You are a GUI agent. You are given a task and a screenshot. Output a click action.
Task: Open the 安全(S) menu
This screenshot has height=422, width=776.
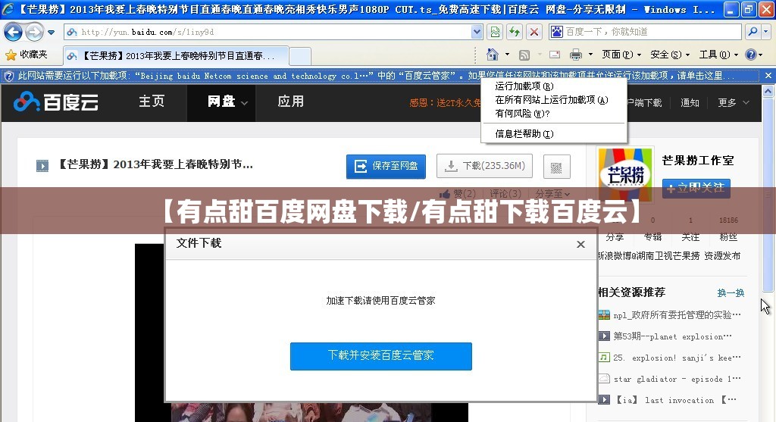click(x=670, y=55)
